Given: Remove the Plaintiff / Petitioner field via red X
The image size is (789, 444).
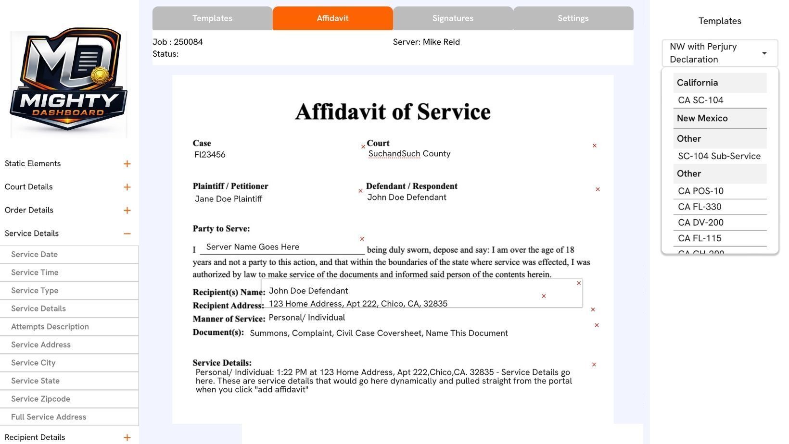Looking at the screenshot, I should (360, 191).
